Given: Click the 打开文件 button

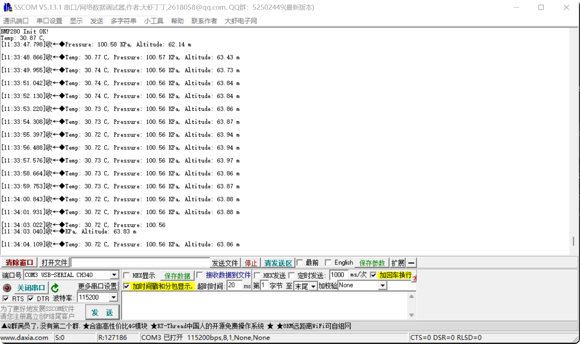Looking at the screenshot, I should click(x=54, y=263).
